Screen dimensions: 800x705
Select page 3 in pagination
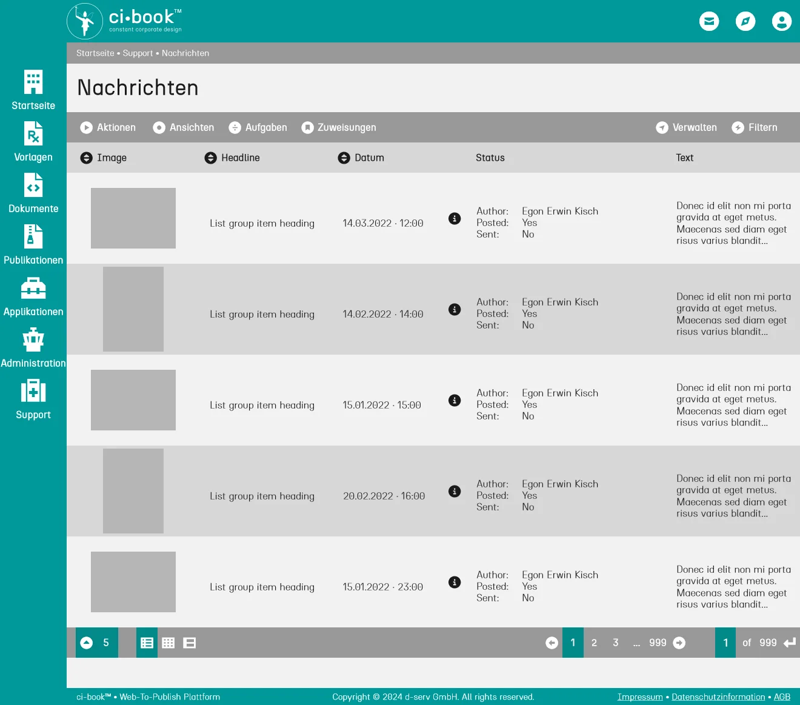616,643
